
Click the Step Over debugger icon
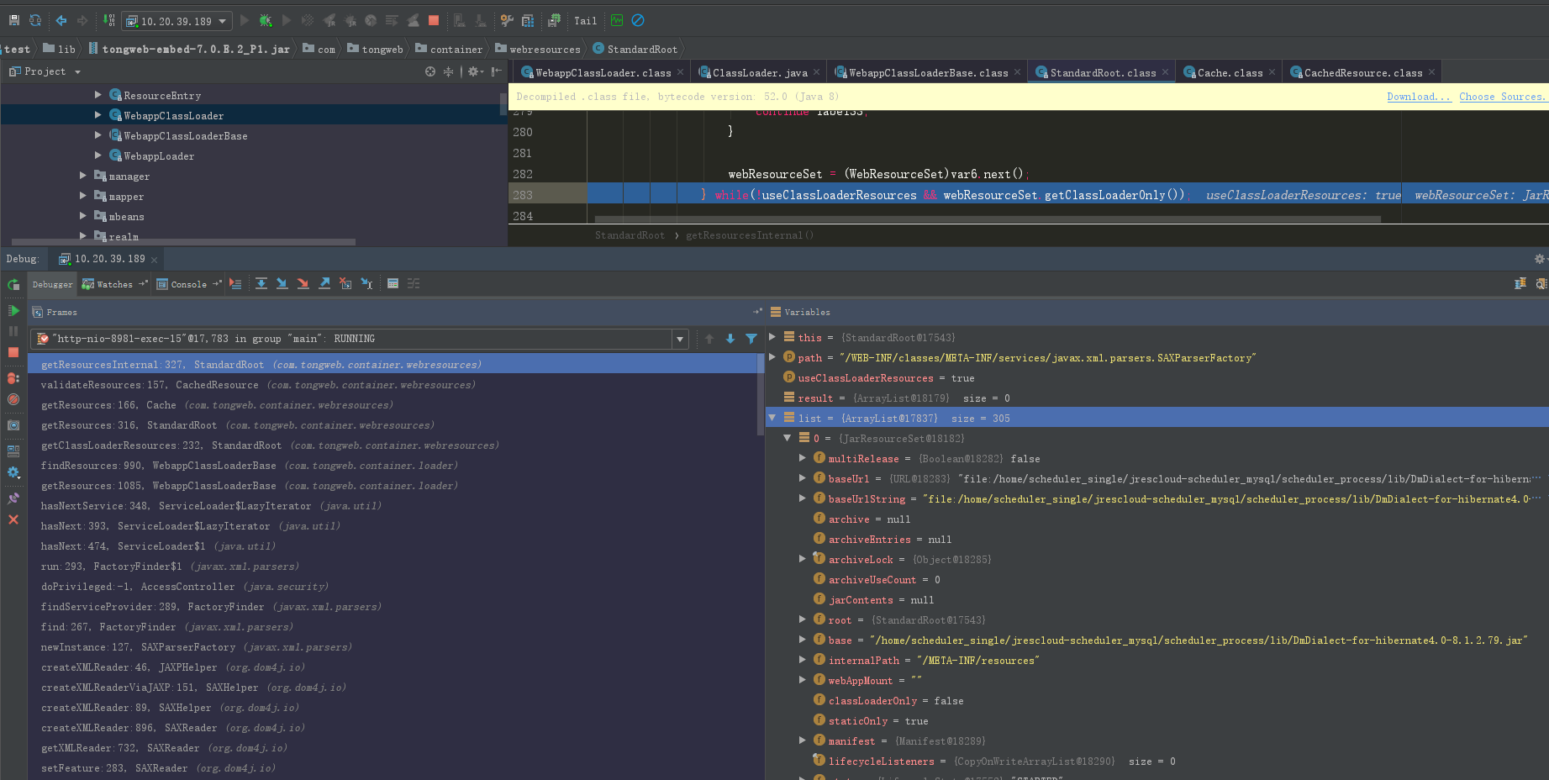pos(261,284)
